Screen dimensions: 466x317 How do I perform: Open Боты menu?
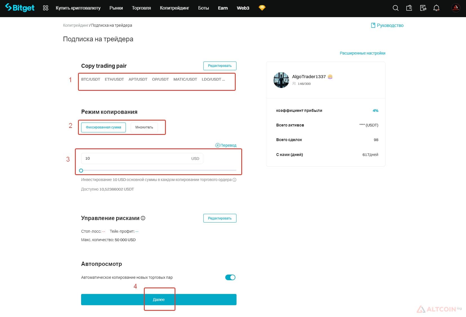pos(203,8)
